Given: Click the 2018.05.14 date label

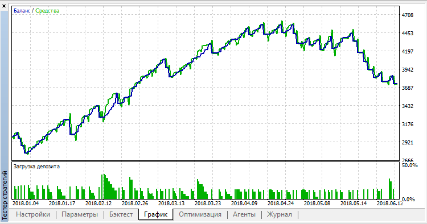Looking at the screenshot, I should 354,204.
